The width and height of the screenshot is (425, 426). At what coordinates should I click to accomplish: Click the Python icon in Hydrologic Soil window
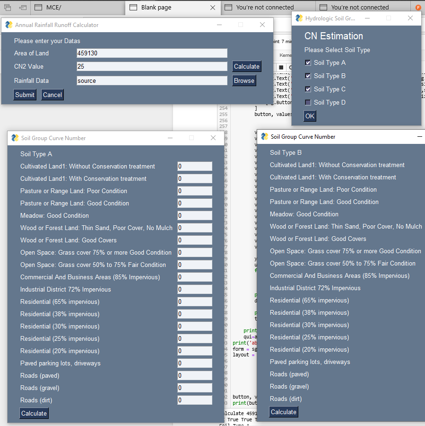click(299, 18)
